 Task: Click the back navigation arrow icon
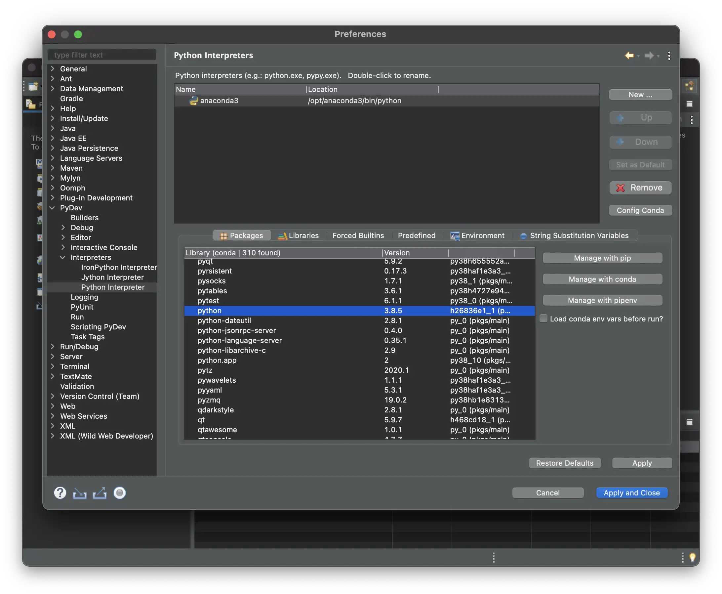pyautogui.click(x=629, y=56)
